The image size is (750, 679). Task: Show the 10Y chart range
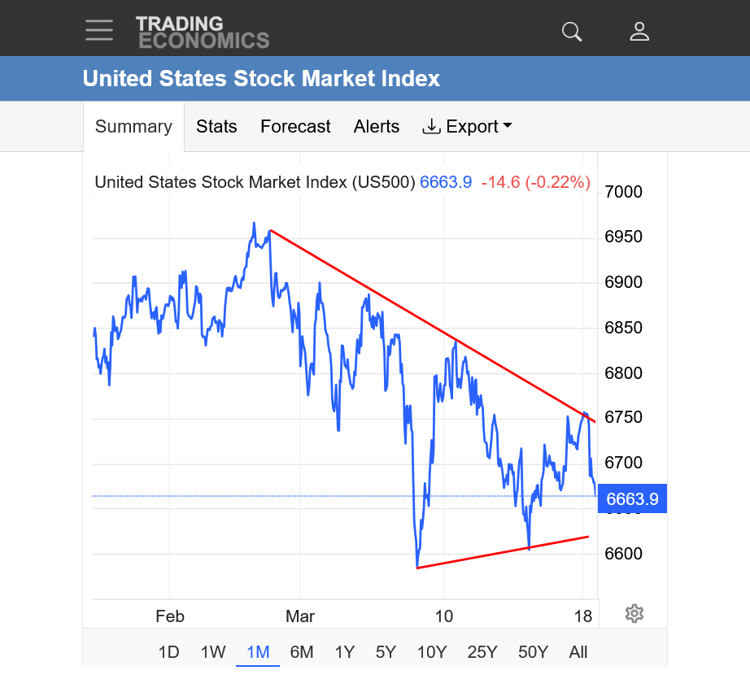click(x=432, y=651)
